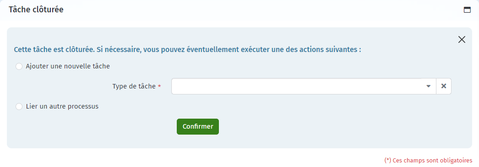Click the Ces champs sont obligatoires note
The width and height of the screenshot is (479, 167).
pos(428,160)
